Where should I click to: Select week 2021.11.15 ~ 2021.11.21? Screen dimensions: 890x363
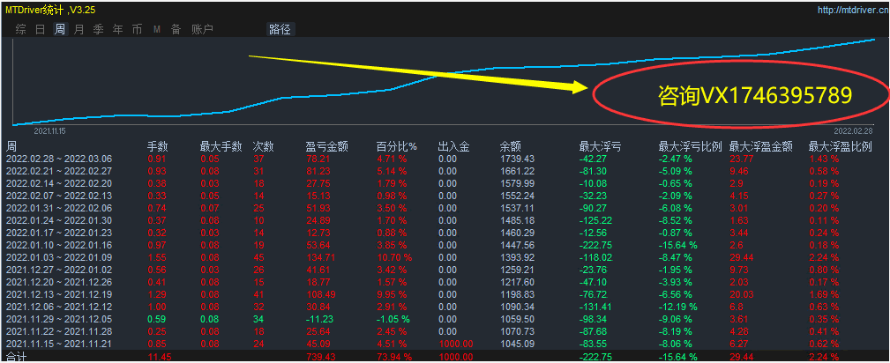tap(61, 343)
